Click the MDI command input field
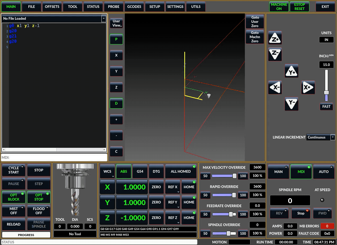 (54, 157)
